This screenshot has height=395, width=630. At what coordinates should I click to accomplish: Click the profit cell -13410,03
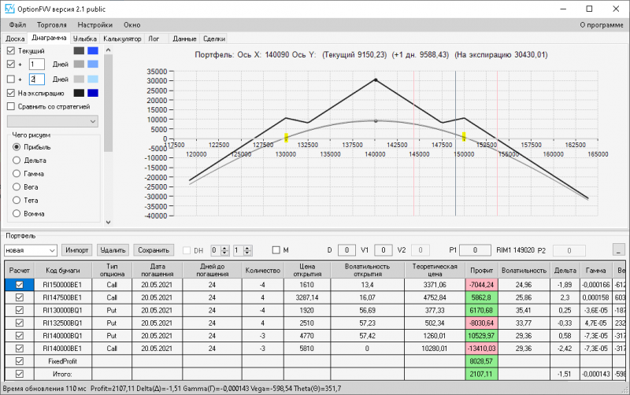pyautogui.click(x=481, y=349)
